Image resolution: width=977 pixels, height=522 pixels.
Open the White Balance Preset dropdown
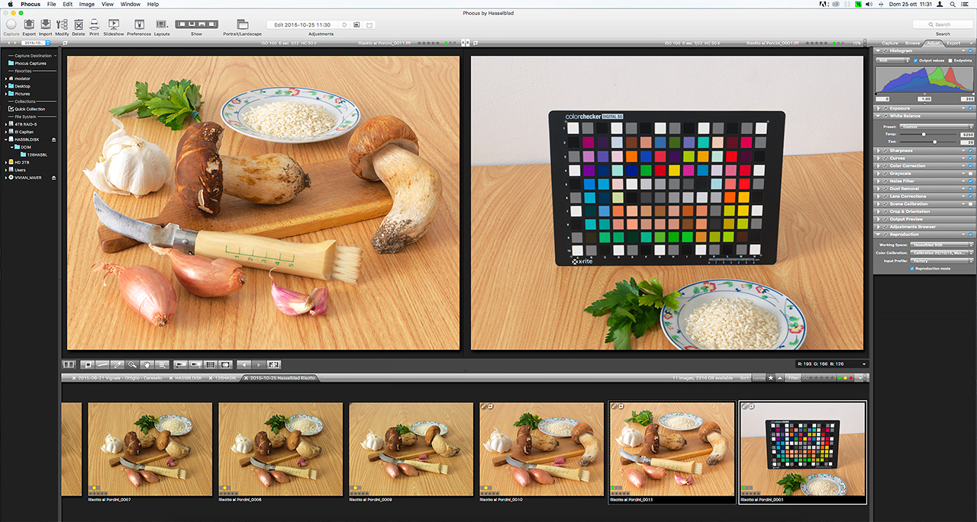tap(937, 126)
